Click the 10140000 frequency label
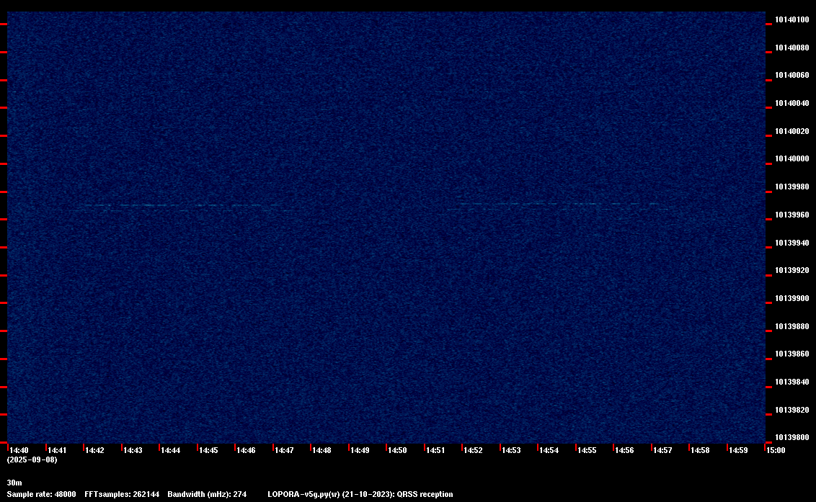 point(791,158)
